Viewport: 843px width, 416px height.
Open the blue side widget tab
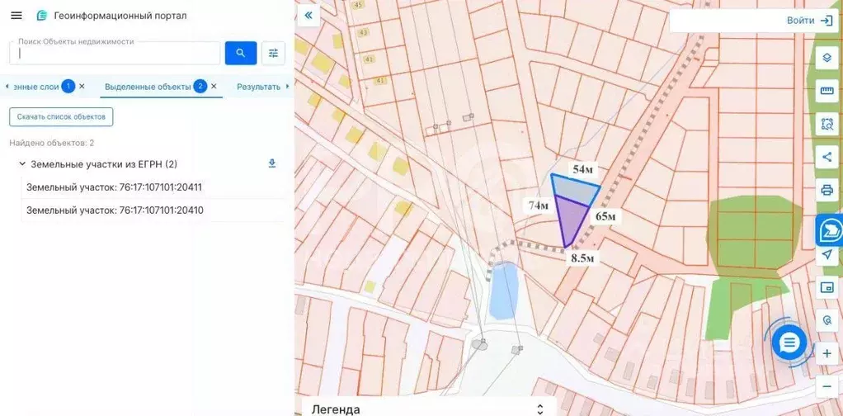coord(830,230)
